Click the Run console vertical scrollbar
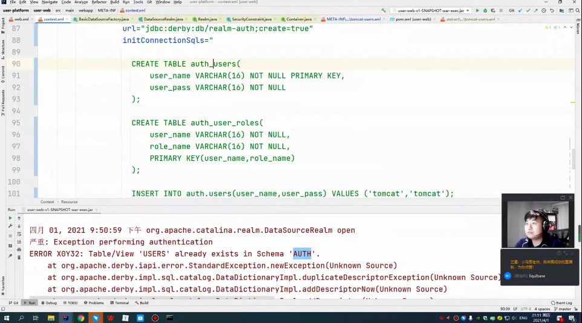Viewport: 582px width, 323px height. [579, 233]
